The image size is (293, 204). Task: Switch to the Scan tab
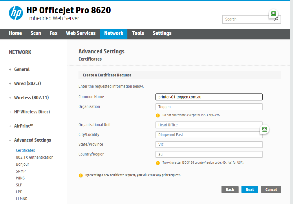36,33
